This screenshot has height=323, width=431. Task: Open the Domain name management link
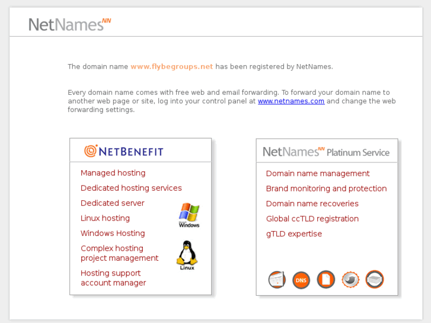(318, 174)
